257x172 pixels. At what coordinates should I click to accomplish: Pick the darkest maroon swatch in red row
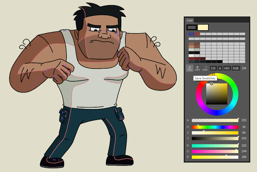(203, 59)
